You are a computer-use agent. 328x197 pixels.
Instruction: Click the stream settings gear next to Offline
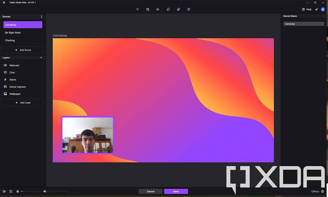323,191
